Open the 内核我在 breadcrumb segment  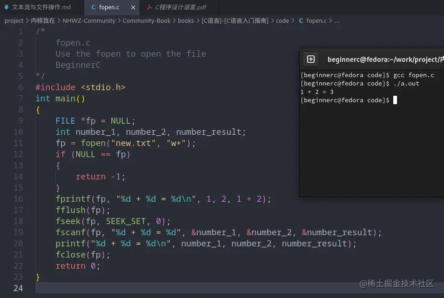pyautogui.click(x=43, y=20)
